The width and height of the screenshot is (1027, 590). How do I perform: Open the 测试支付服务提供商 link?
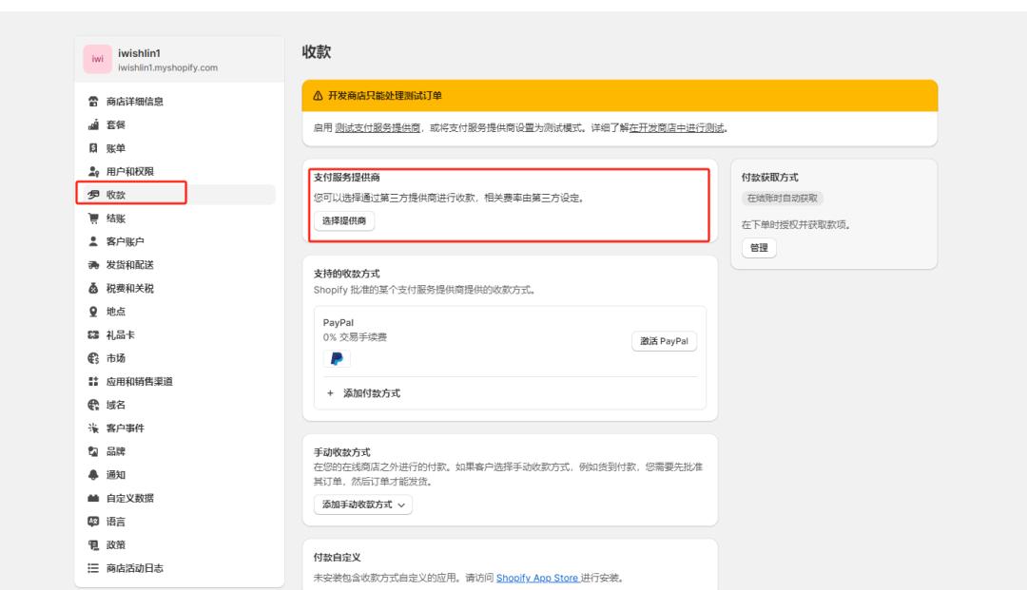[x=378, y=128]
